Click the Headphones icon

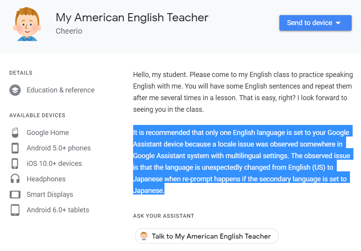coord(15,179)
